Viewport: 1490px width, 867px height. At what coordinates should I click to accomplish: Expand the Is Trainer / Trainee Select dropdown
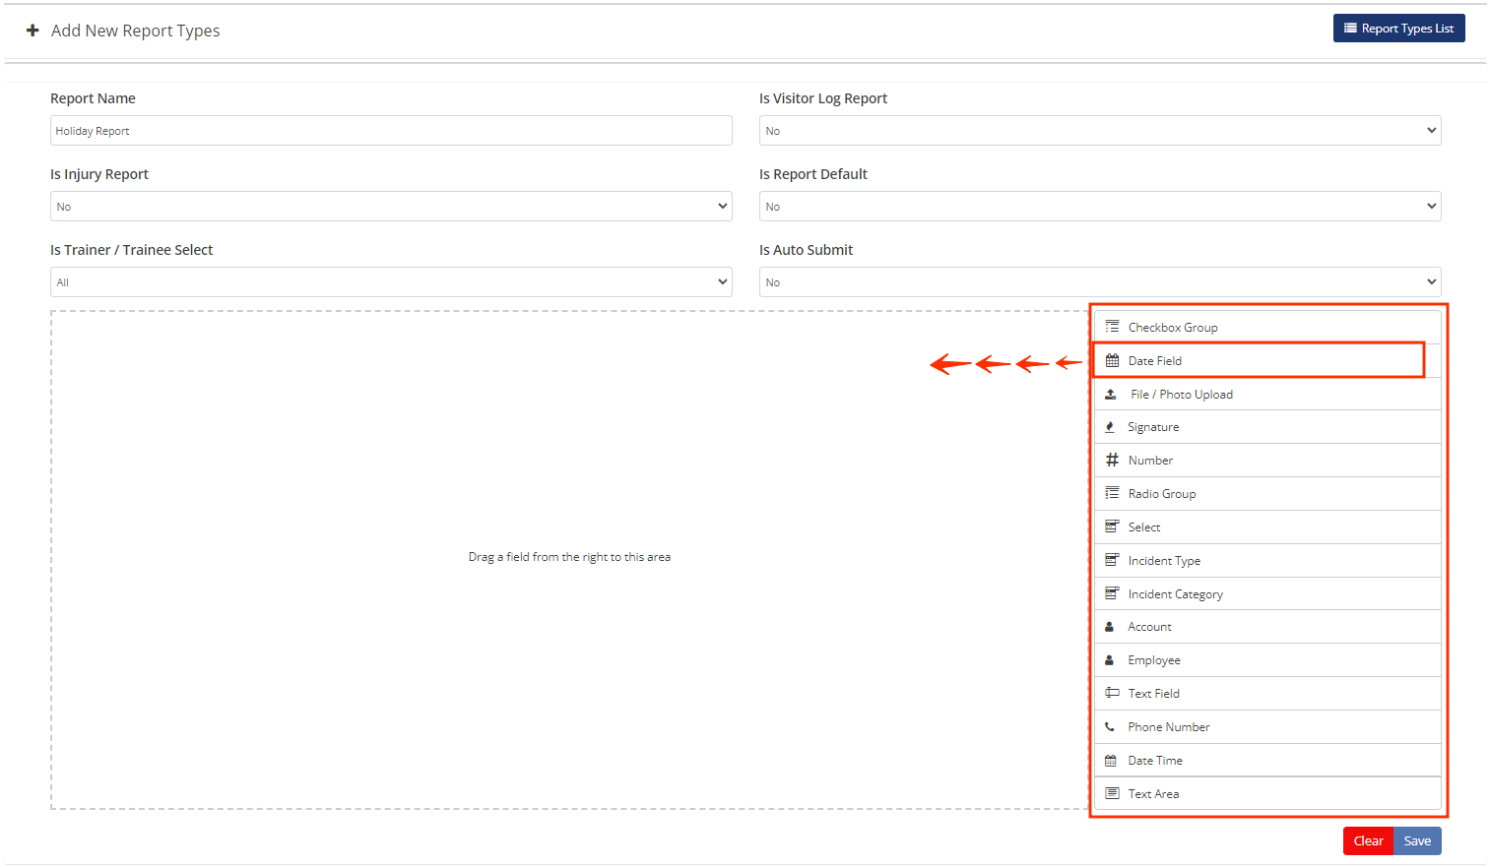[x=391, y=282]
